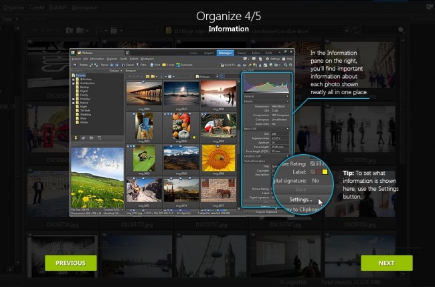
Task: Open the Information menu
Action: 97,59
